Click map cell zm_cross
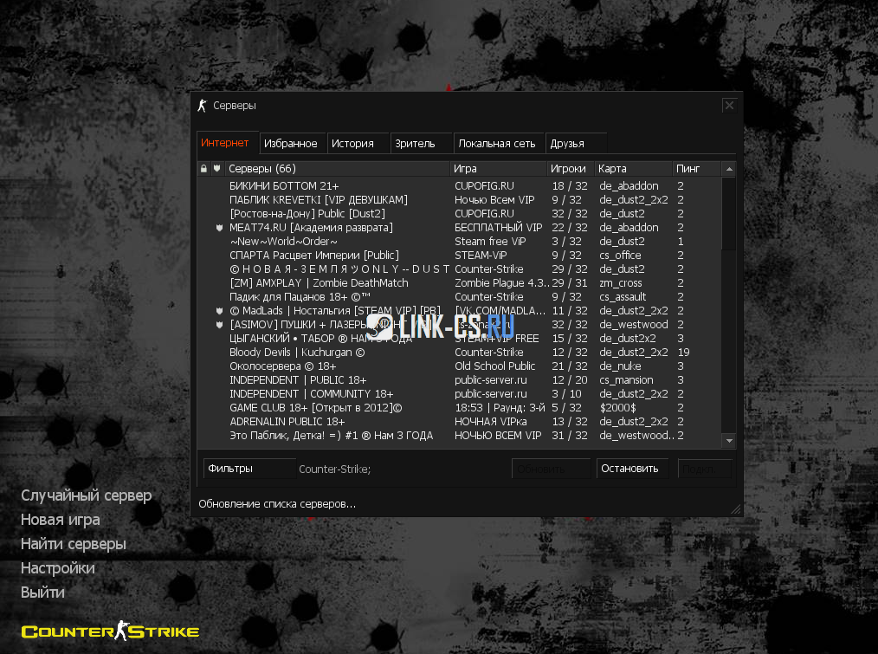 (x=621, y=283)
